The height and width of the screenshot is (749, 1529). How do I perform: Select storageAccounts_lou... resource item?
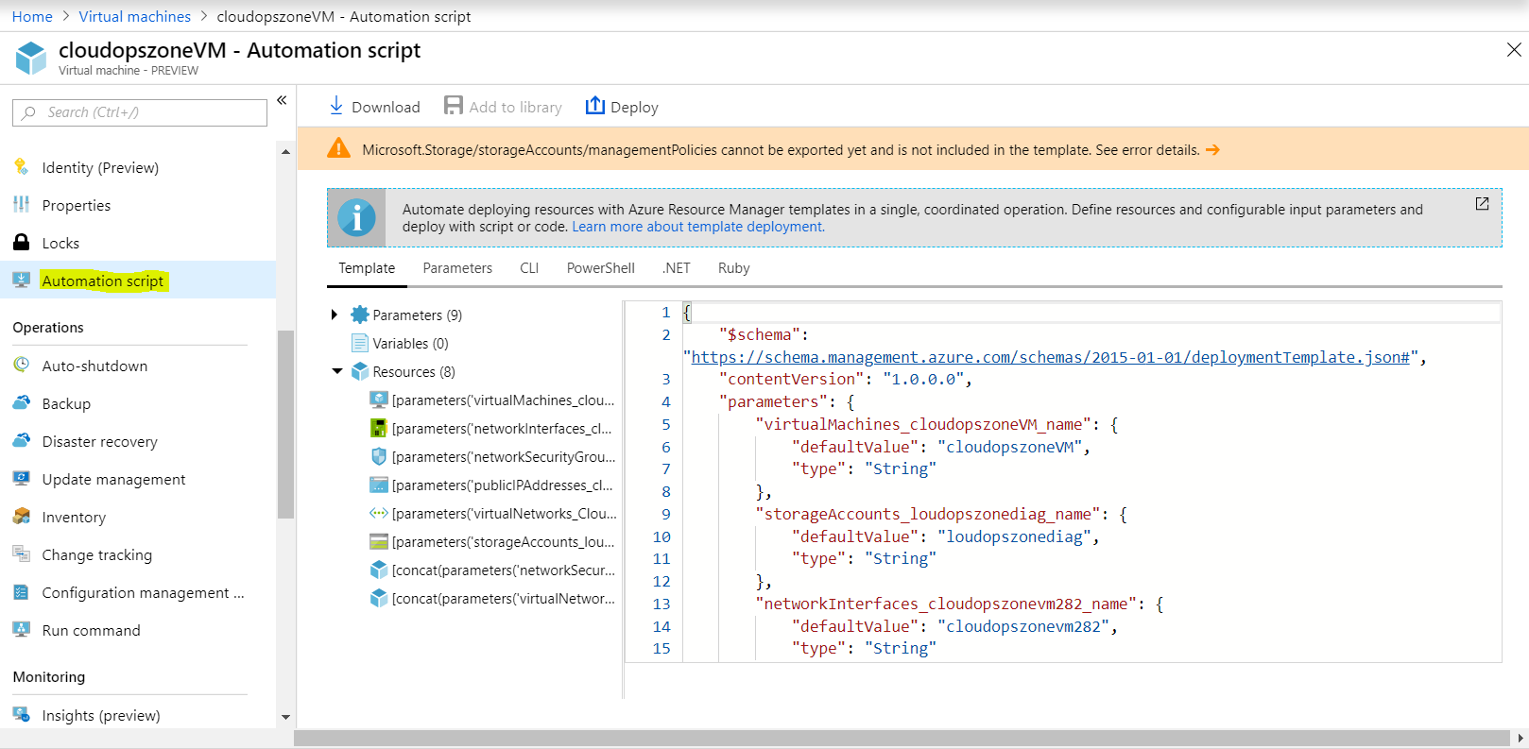pos(491,541)
